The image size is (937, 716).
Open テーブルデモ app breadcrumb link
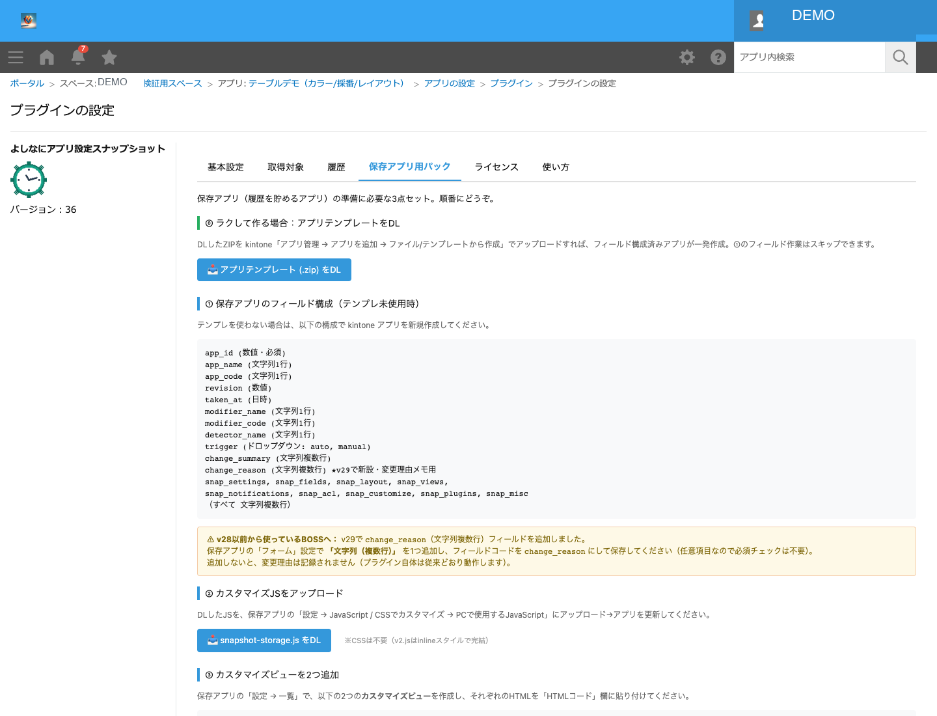click(328, 83)
